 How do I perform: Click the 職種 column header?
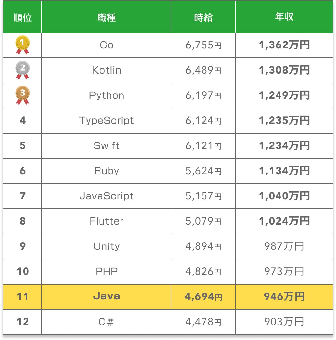click(106, 17)
